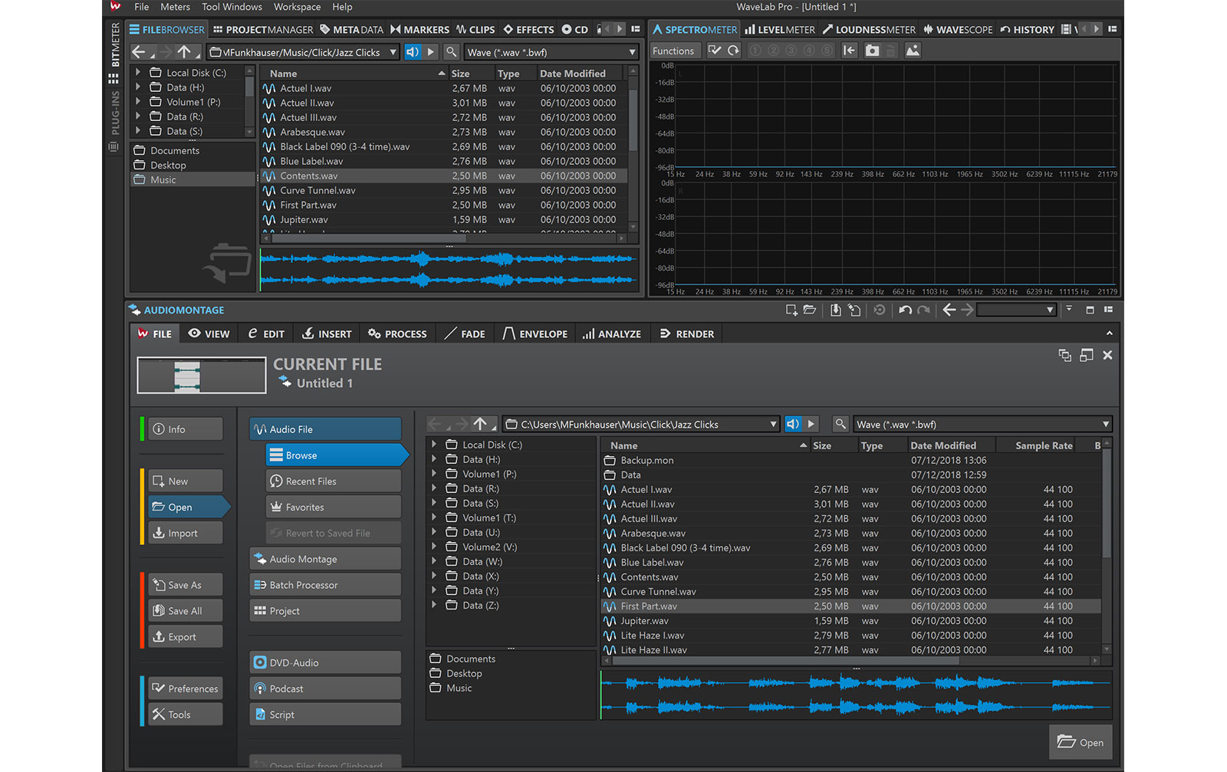Switch to the Markers tab

click(x=419, y=30)
